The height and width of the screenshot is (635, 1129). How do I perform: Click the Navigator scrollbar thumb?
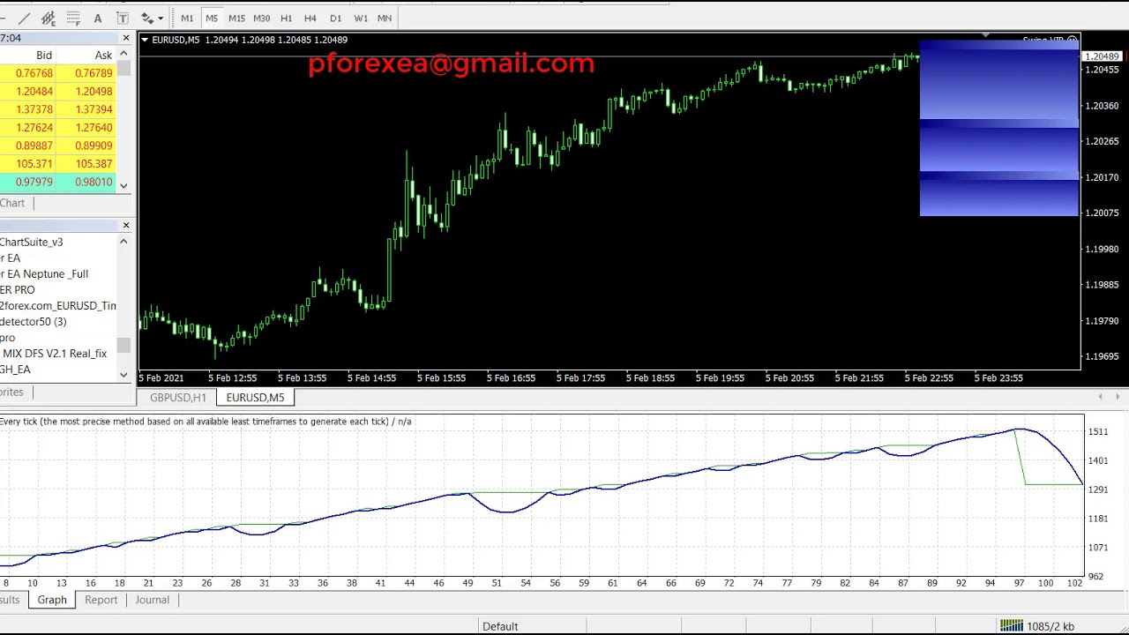click(x=123, y=346)
